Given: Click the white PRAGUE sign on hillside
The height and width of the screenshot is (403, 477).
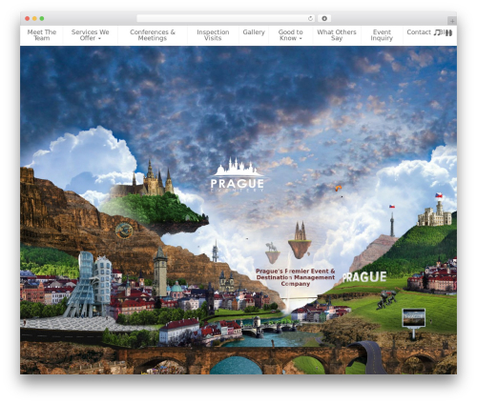Looking at the screenshot, I should coord(364,277).
